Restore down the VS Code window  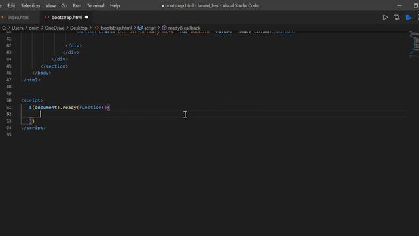pos(416,6)
